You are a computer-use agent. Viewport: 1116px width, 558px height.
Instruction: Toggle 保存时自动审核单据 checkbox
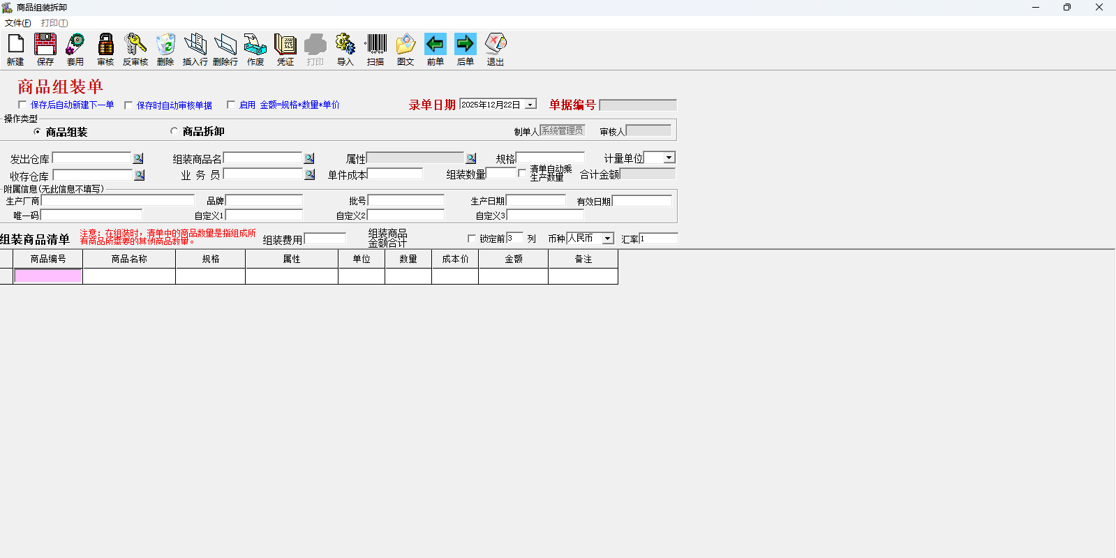click(128, 105)
